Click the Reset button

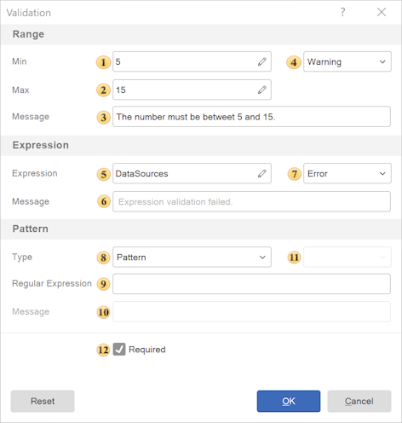pos(43,401)
